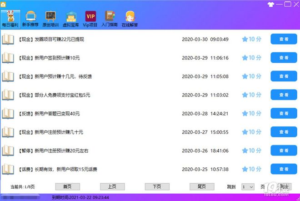This screenshot has height=201, width=300.
Task: Open the 每日福利 lucky cat tab
Action: [10, 19]
